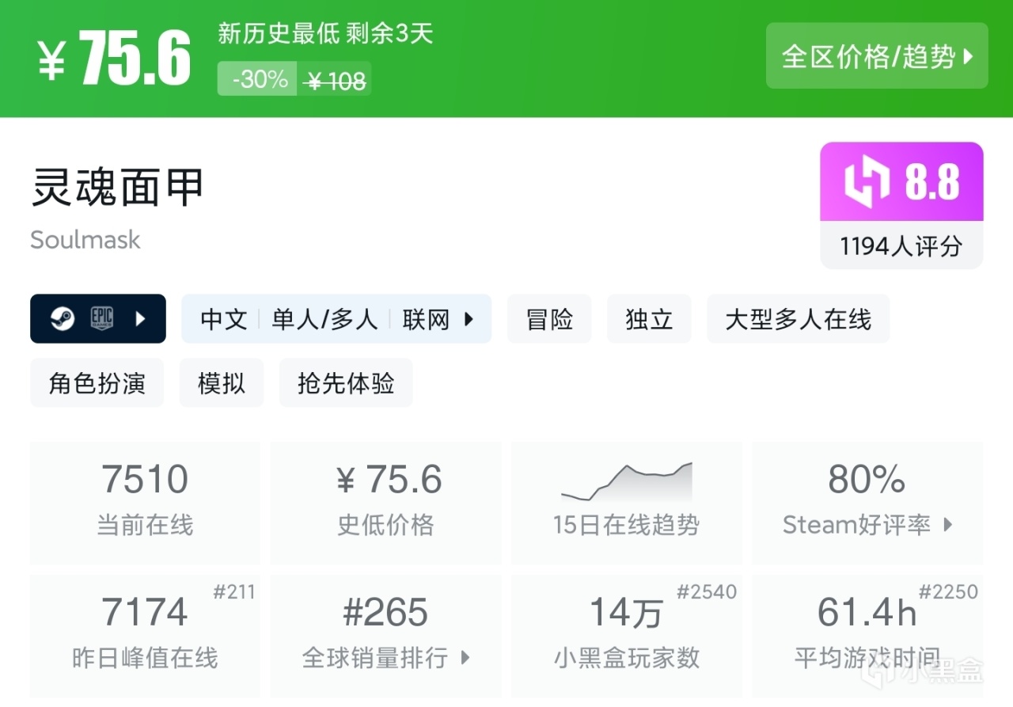This screenshot has height=707, width=1013.
Task: Select the 冒险 genre tag
Action: pos(549,319)
